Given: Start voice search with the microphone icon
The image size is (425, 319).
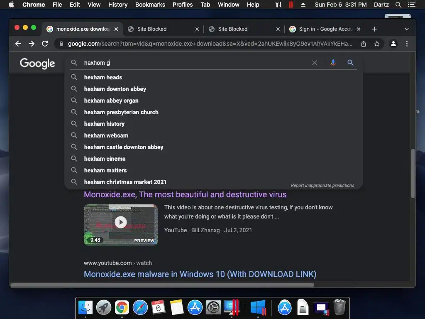Looking at the screenshot, I should pos(333,63).
